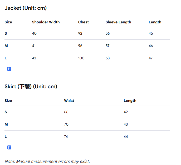
Task: Select the Jacket (Unit: cm) heading
Action: (26, 8)
